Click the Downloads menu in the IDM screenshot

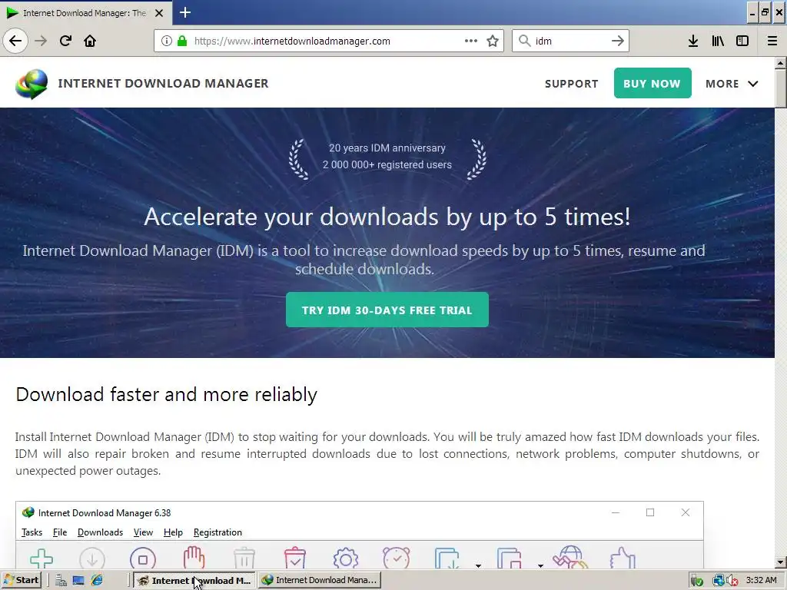coord(100,532)
